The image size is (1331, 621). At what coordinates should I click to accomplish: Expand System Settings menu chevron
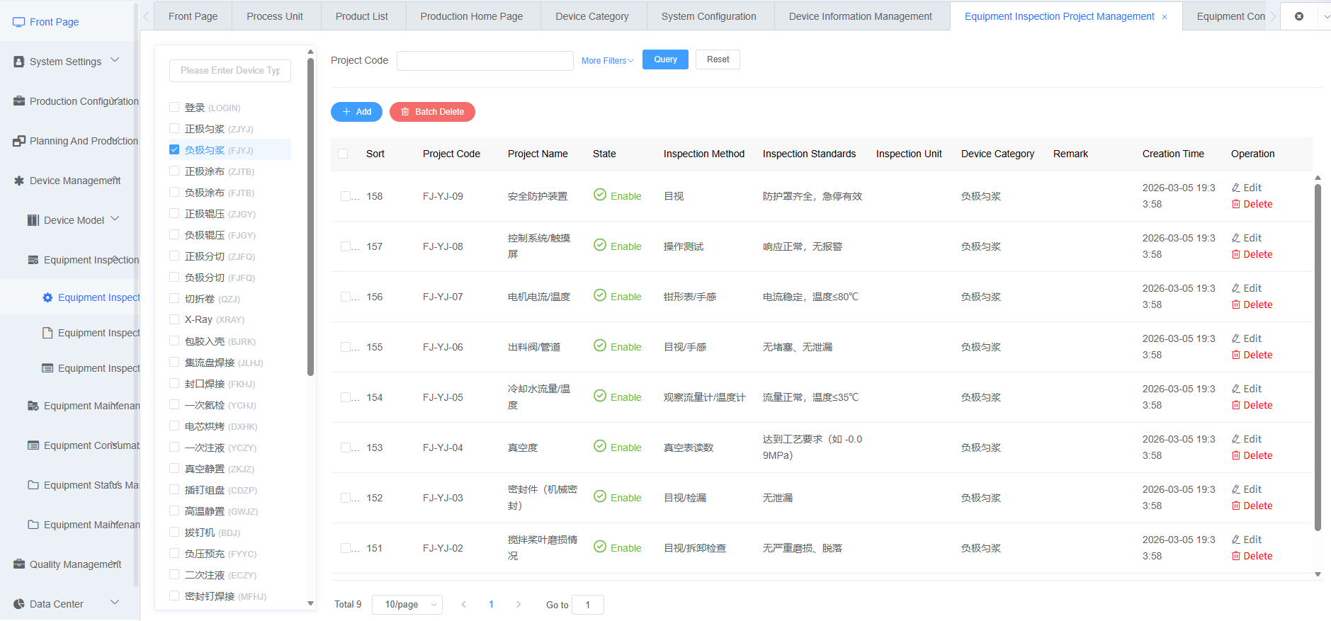115,60
